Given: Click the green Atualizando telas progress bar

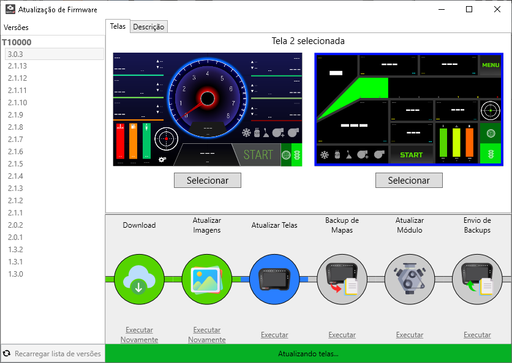Looking at the screenshot, I should (308, 354).
